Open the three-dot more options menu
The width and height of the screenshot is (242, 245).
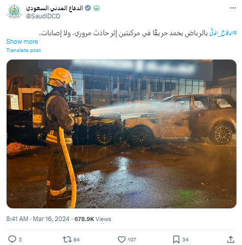(x=233, y=8)
